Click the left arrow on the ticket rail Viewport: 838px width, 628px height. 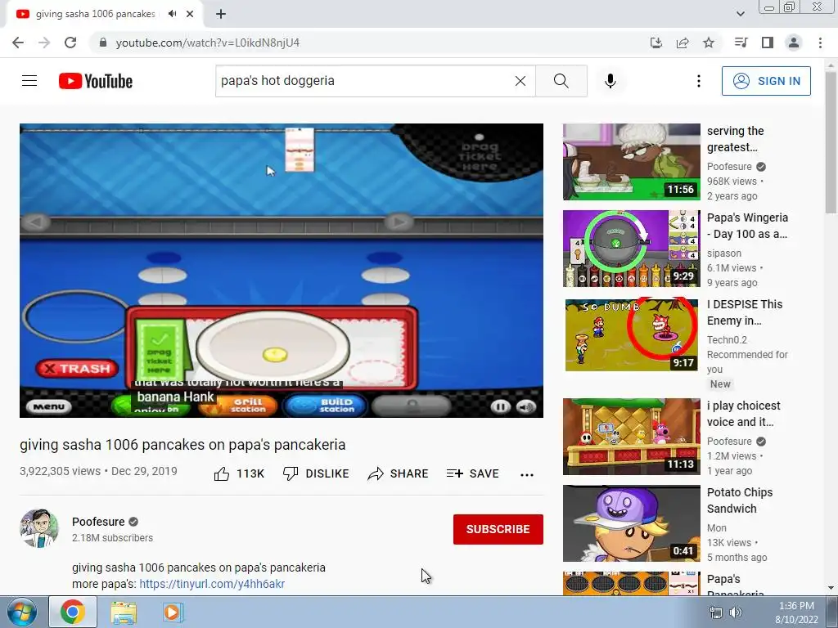point(36,222)
